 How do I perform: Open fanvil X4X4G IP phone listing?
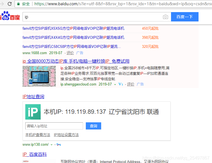pos(73,37)
